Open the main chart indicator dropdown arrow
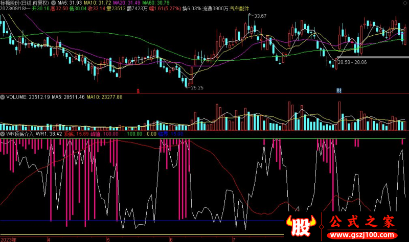Screen dimensions: 409x242 (54, 3)
